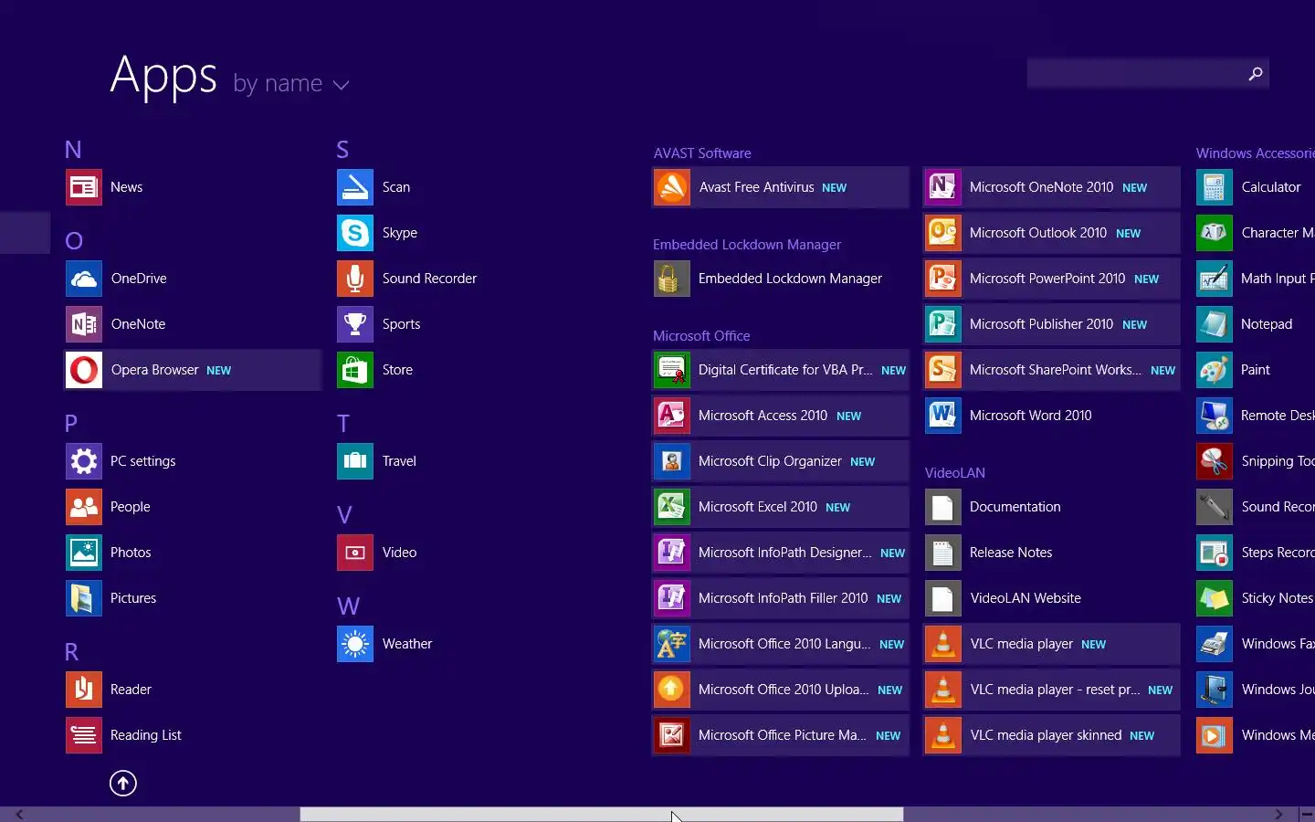Launch VLC media player skinned

click(x=1052, y=735)
